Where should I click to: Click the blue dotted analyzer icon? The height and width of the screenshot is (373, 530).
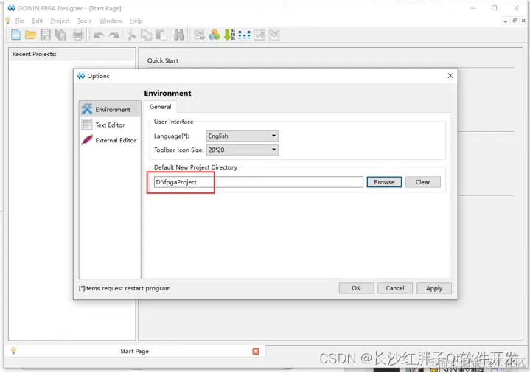(x=245, y=35)
